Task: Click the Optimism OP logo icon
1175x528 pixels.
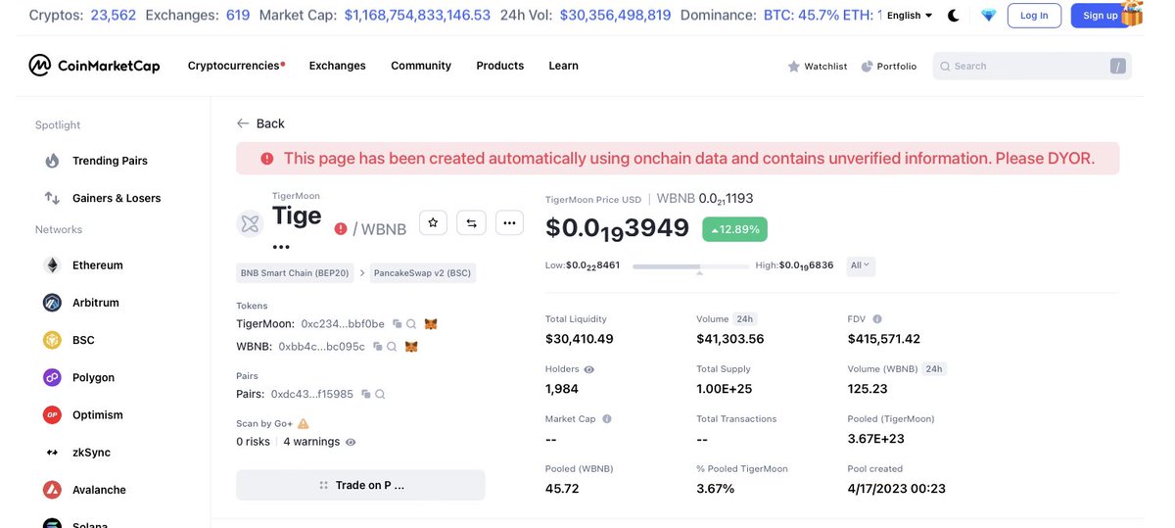Action: [x=52, y=414]
